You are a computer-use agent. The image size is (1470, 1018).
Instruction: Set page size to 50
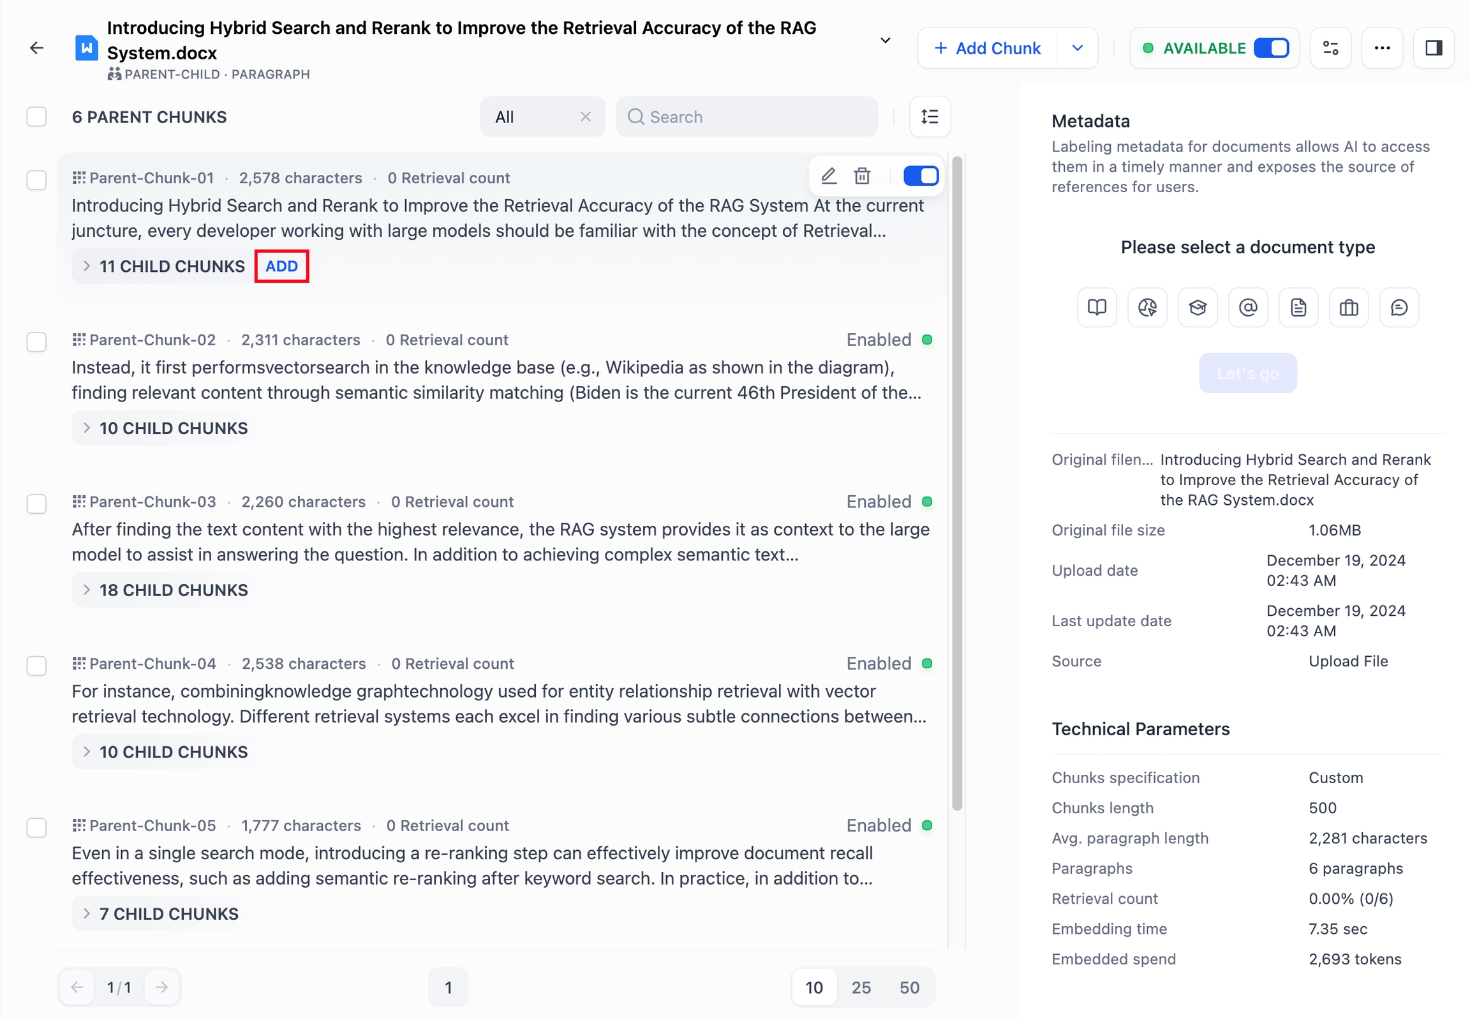click(909, 987)
